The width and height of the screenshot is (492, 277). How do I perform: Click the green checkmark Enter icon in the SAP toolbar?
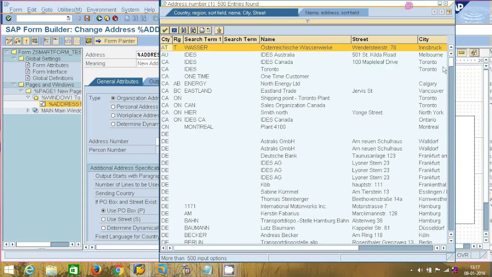(x=8, y=18)
